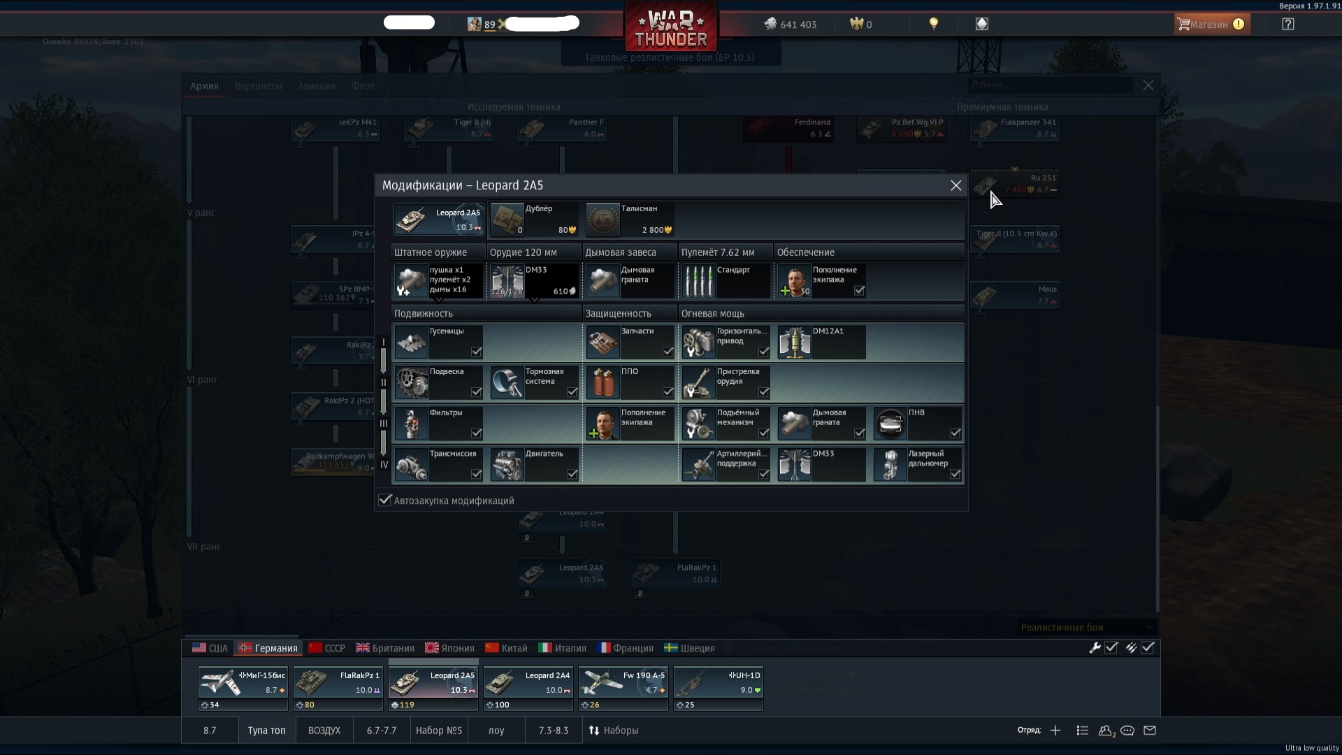
Task: Add a squad member with the plus icon
Action: [1055, 731]
